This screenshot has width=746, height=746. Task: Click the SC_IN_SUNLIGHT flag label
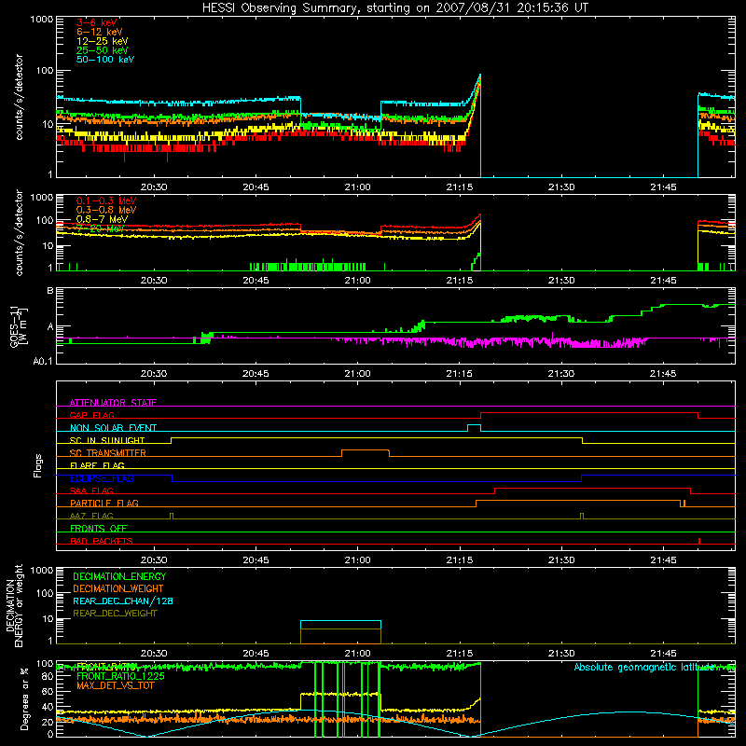(x=107, y=440)
